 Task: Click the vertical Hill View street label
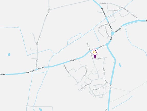pyautogui.click(x=104, y=71)
